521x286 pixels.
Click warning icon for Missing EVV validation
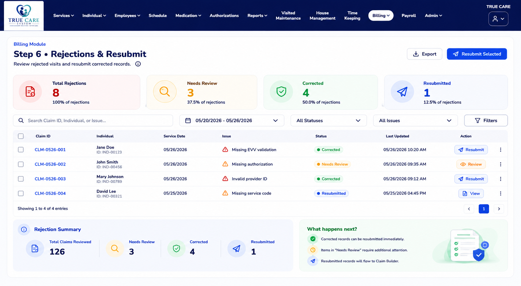[225, 150]
